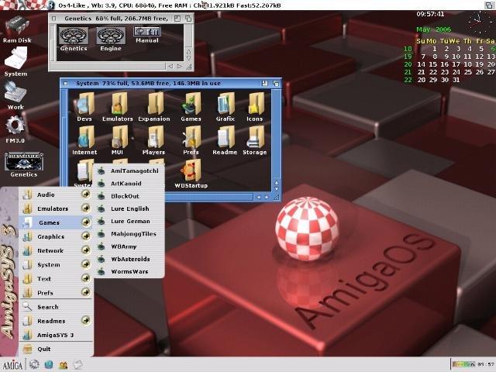Toggle the screen depth gadget in top-right corner
The width and height of the screenshot is (496, 372).
point(489,5)
